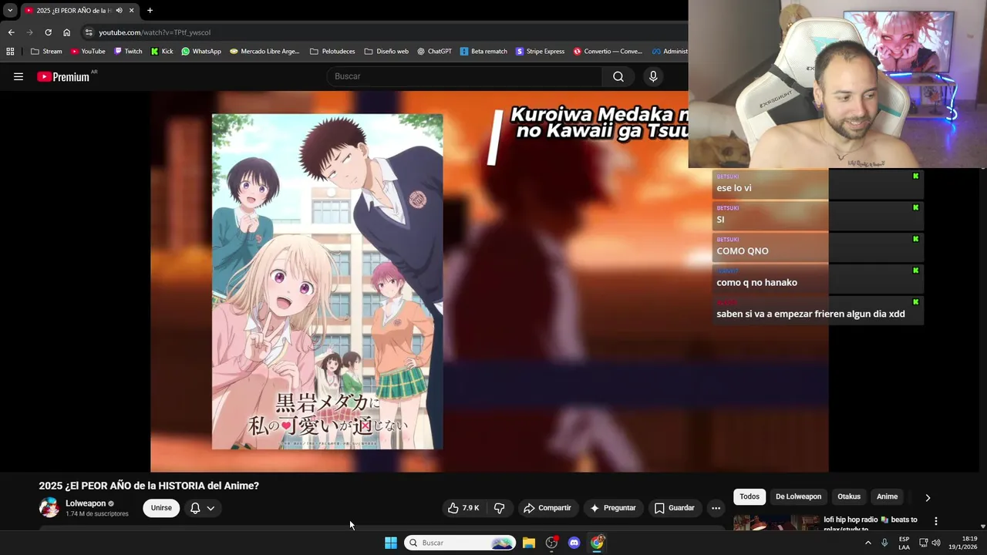Open Discord from the taskbar
This screenshot has width=987, height=555.
(574, 543)
